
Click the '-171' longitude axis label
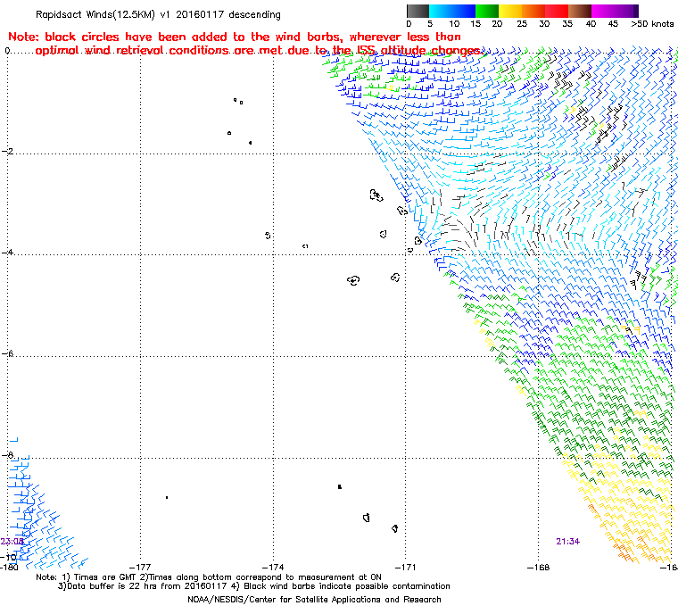point(405,567)
